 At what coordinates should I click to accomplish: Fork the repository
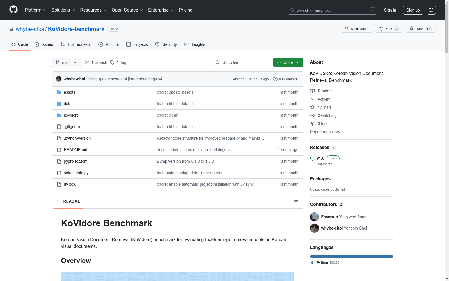(x=389, y=29)
